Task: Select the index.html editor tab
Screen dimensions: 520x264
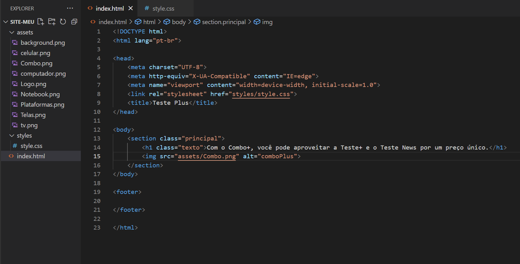Action: [110, 8]
